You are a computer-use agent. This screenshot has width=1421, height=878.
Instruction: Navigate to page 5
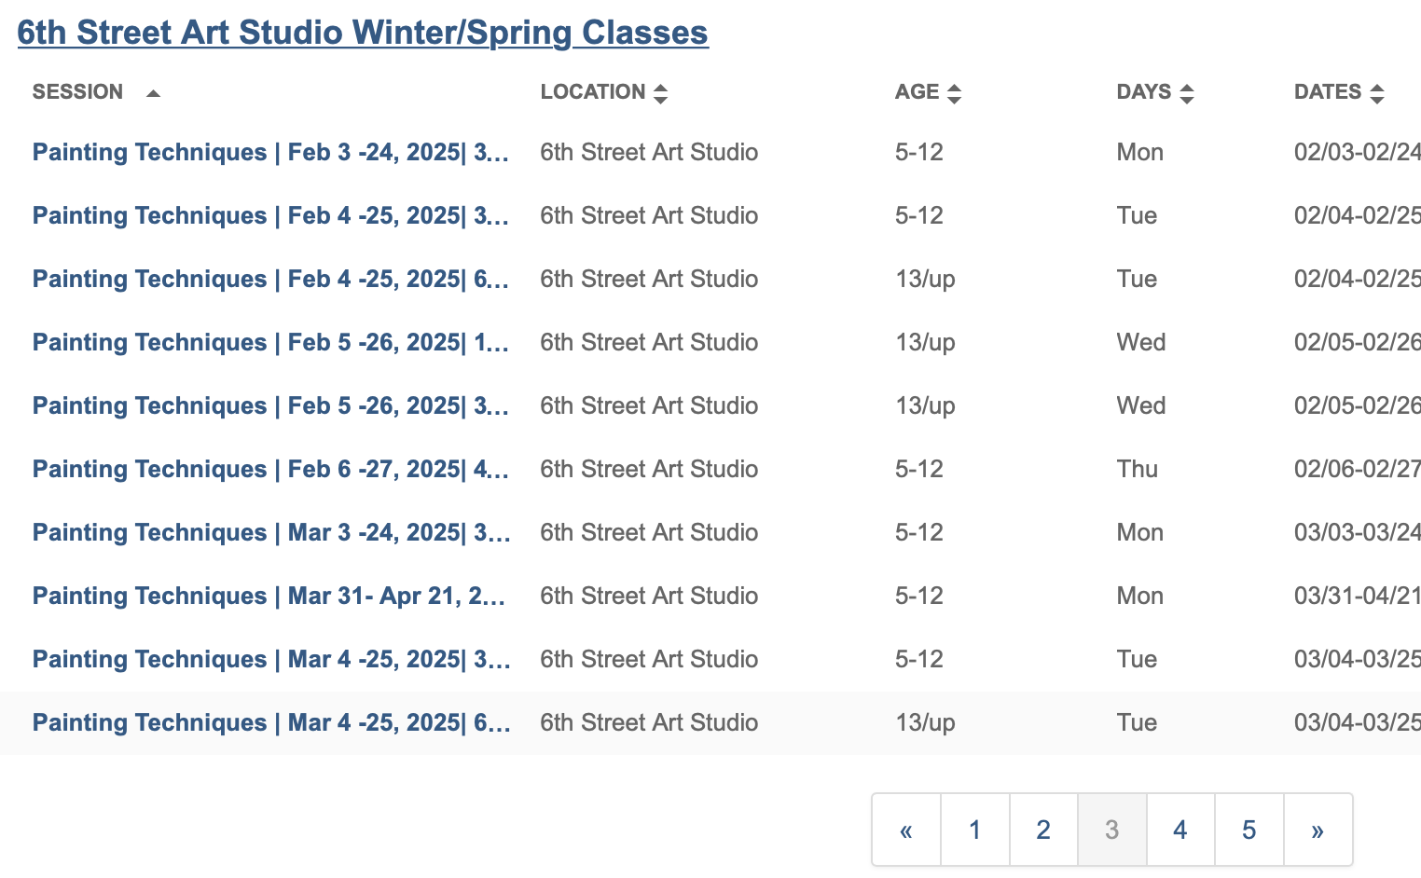pos(1249,830)
